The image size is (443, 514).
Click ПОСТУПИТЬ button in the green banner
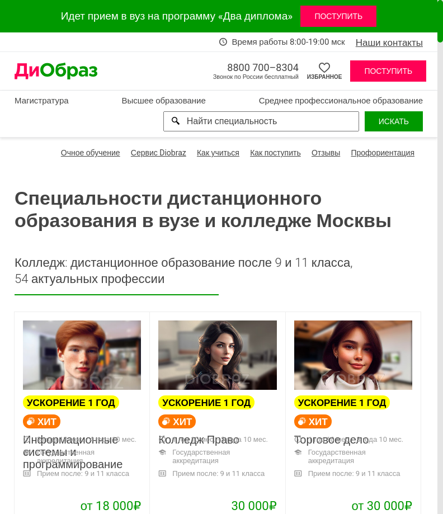[x=338, y=16]
